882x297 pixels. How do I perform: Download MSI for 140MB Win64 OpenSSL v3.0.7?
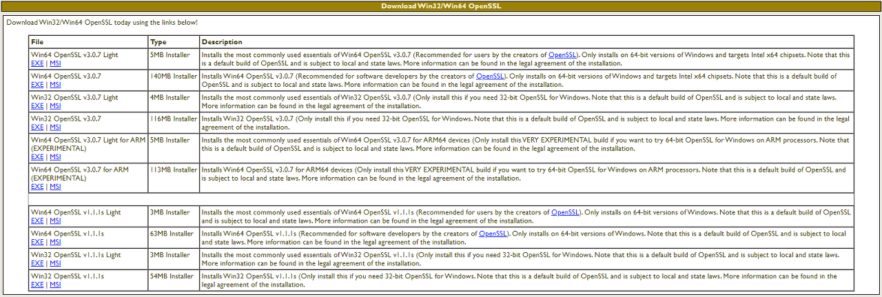55,85
